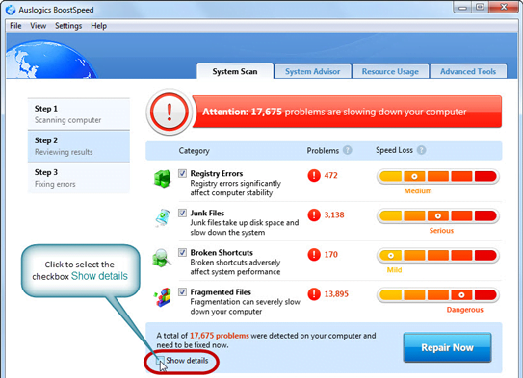Viewport: 523px width, 378px height.
Task: Click the Junk Files speed loss meter
Action: click(438, 215)
